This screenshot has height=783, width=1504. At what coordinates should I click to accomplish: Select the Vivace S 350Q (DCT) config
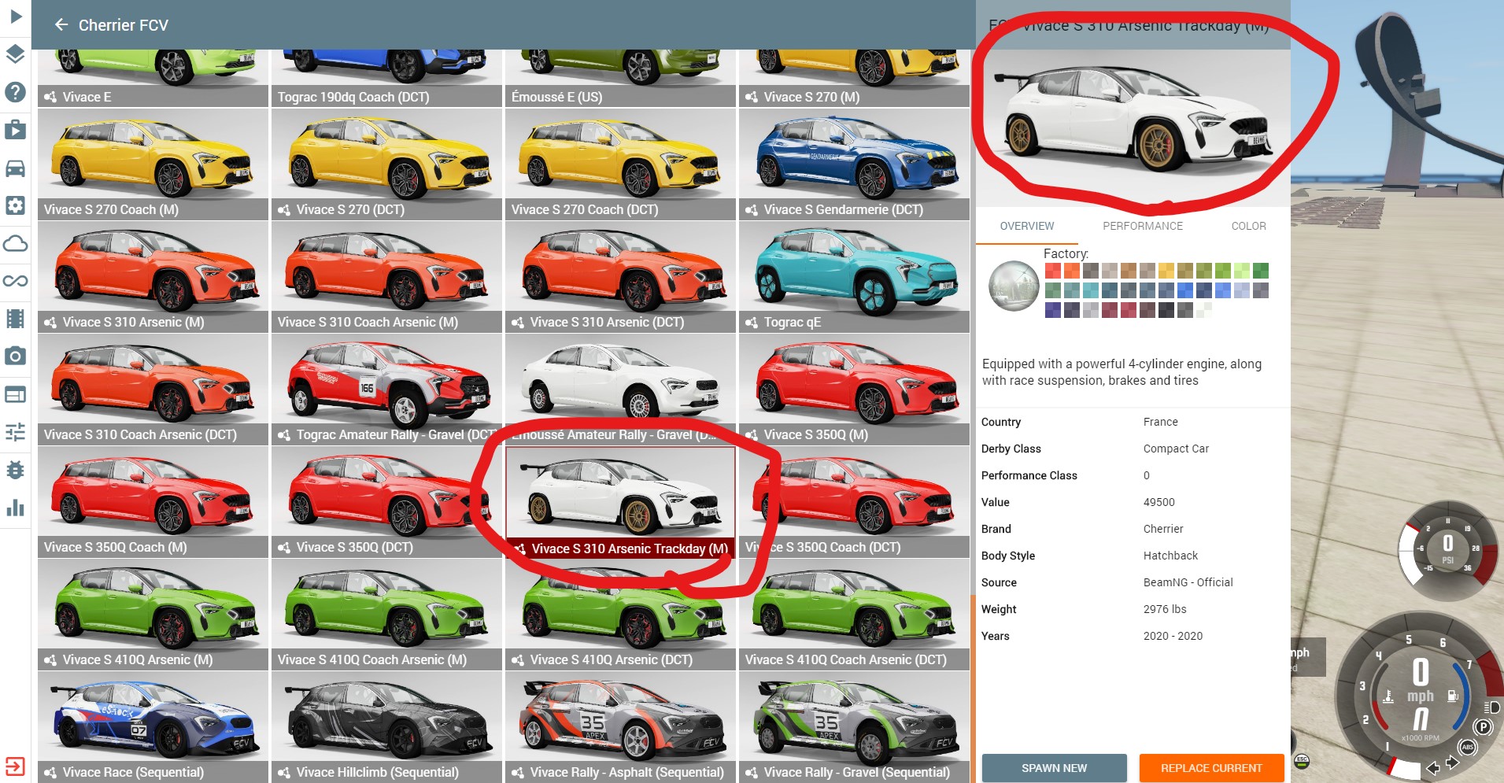tap(386, 502)
